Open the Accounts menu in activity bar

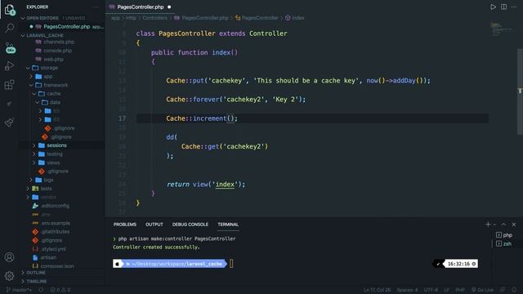(x=9, y=257)
